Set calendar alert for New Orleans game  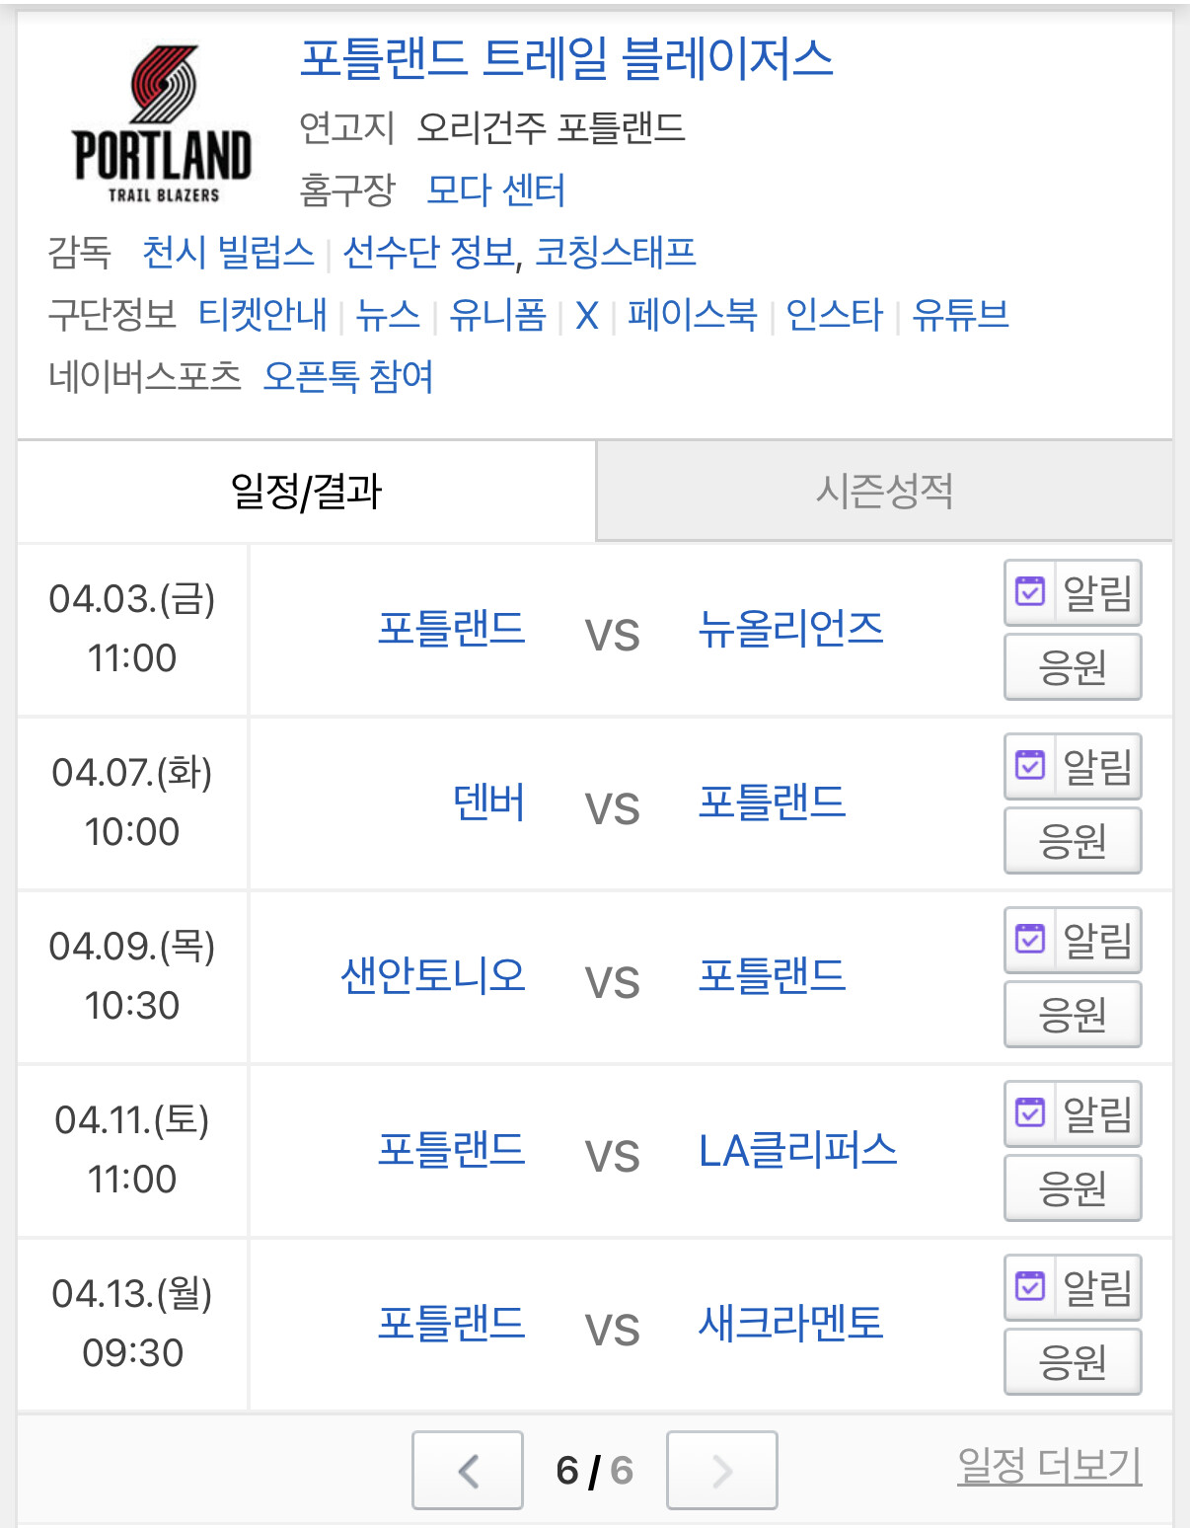[x=1073, y=593]
